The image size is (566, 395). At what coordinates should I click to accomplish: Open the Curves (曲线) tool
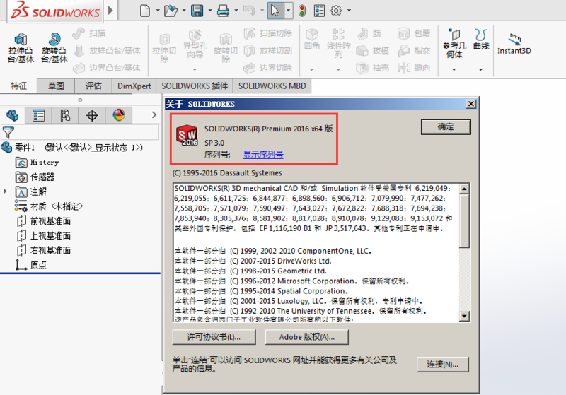click(x=481, y=40)
